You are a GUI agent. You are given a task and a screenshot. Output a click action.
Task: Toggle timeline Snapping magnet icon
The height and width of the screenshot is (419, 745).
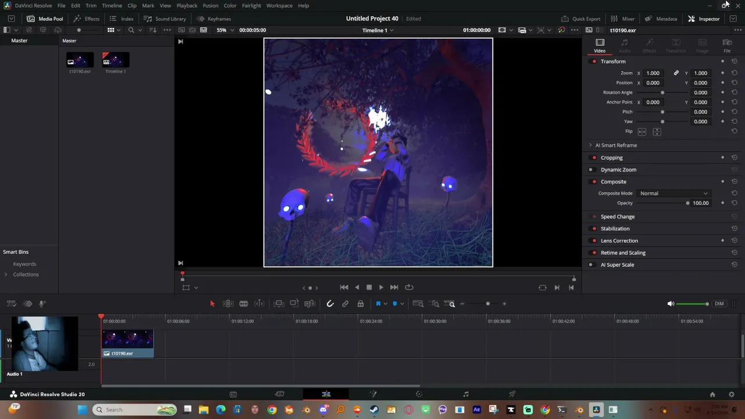pos(330,304)
